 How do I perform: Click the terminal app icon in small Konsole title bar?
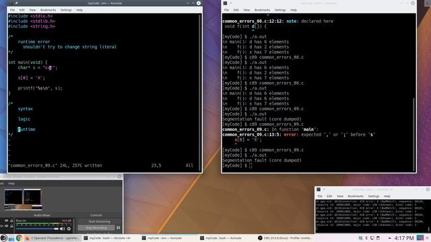pos(319,190)
